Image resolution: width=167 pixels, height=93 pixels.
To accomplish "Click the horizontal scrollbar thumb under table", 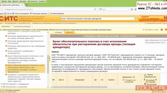I will tap(80, 87).
